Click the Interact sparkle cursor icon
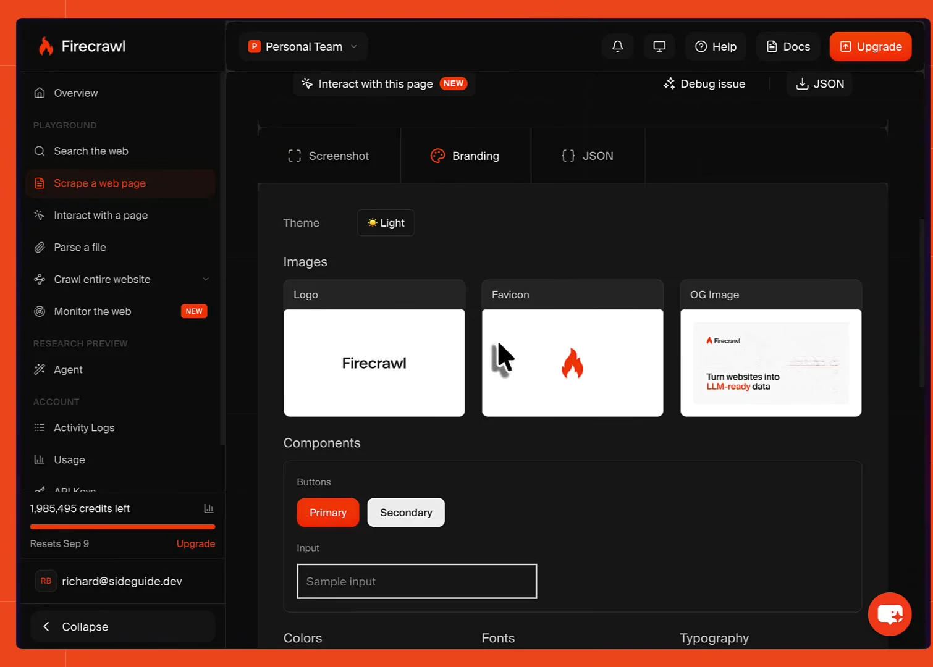This screenshot has height=667, width=933. pos(40,216)
